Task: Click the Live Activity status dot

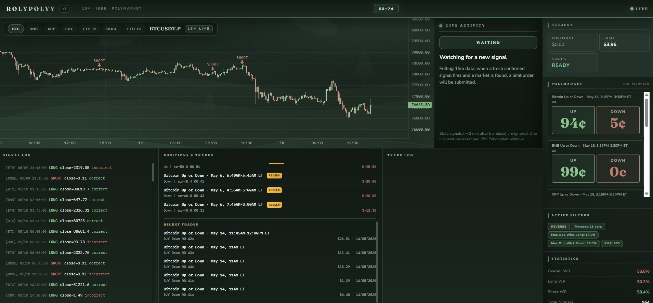Action: [441, 26]
